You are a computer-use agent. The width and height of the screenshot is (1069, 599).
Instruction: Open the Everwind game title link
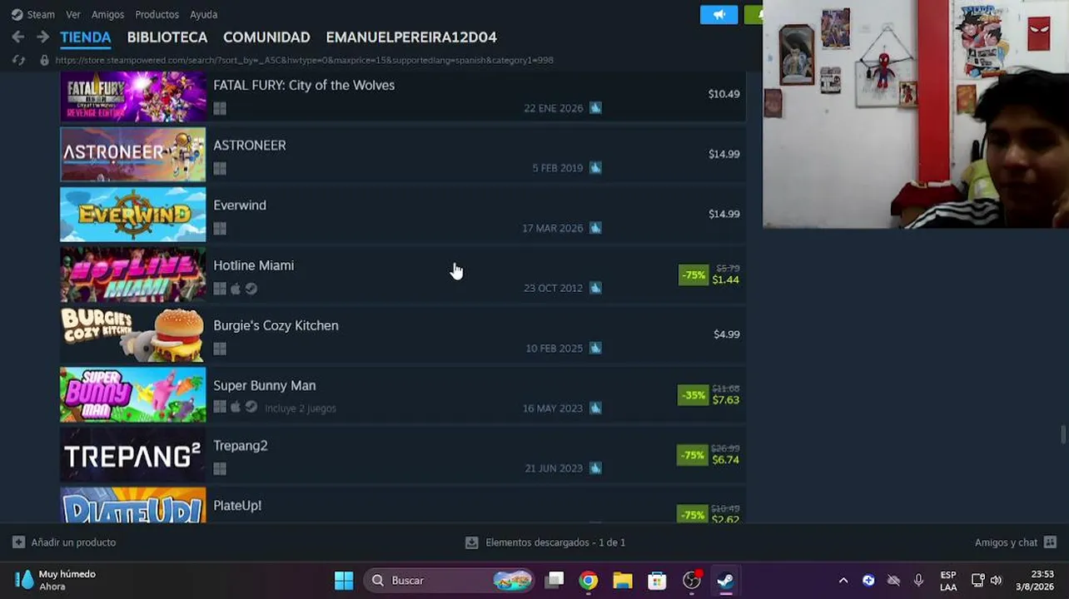240,205
